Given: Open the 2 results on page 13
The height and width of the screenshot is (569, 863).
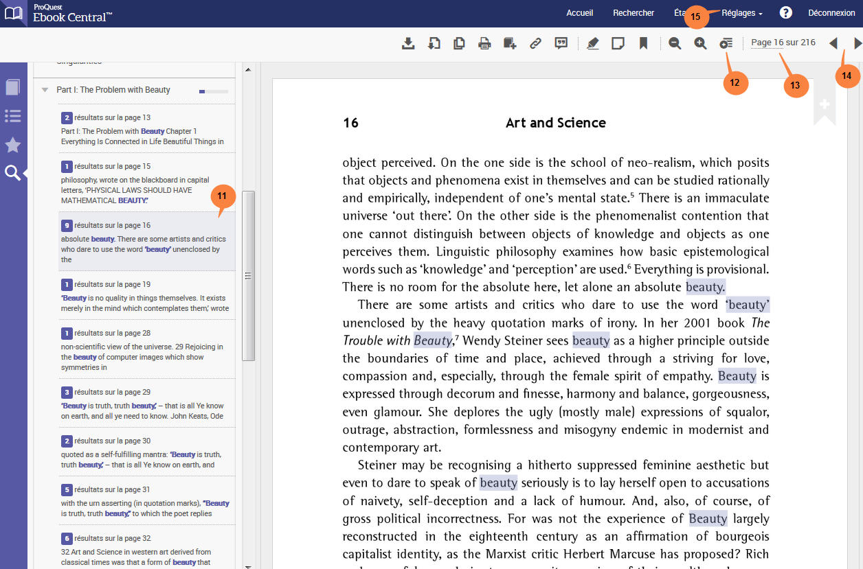Looking at the screenshot, I should (x=147, y=129).
